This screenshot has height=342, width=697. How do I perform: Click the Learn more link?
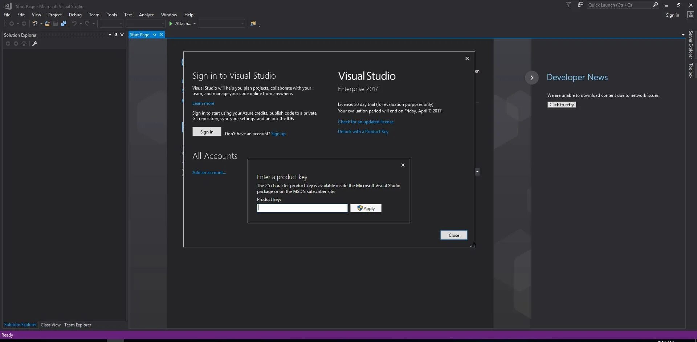tap(203, 103)
